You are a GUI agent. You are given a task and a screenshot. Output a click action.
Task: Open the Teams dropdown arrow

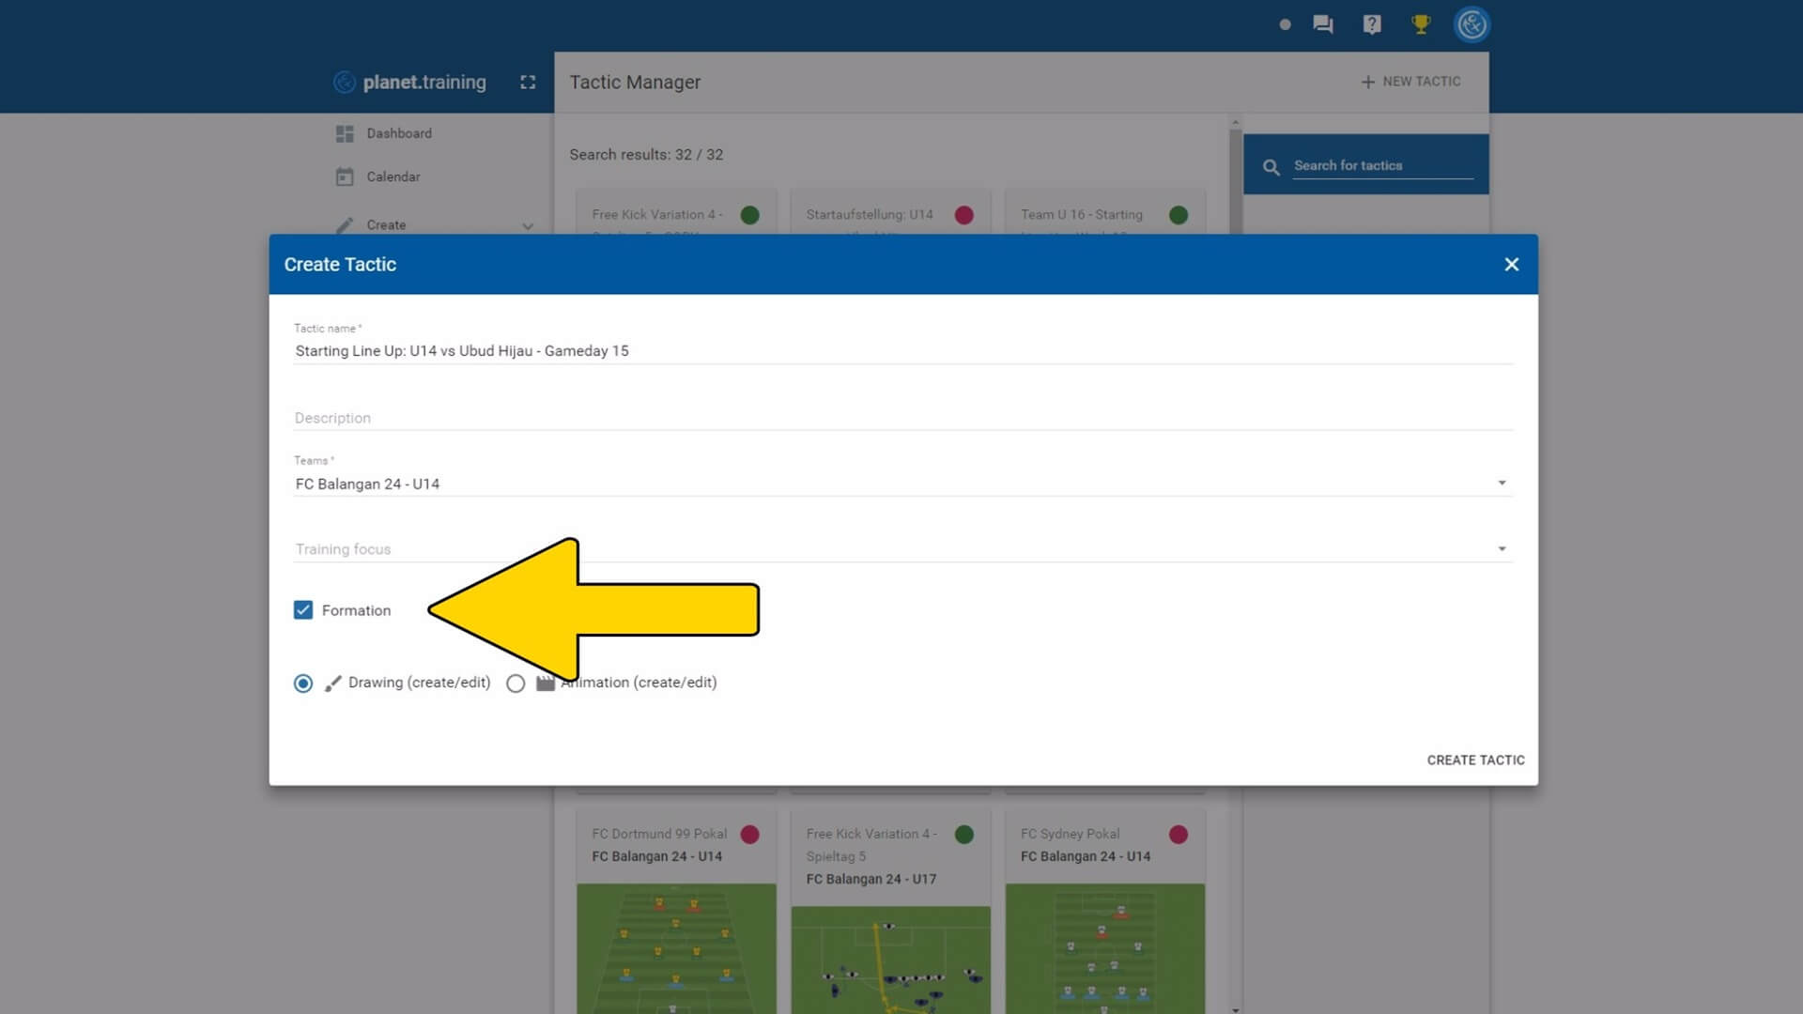pyautogui.click(x=1502, y=484)
